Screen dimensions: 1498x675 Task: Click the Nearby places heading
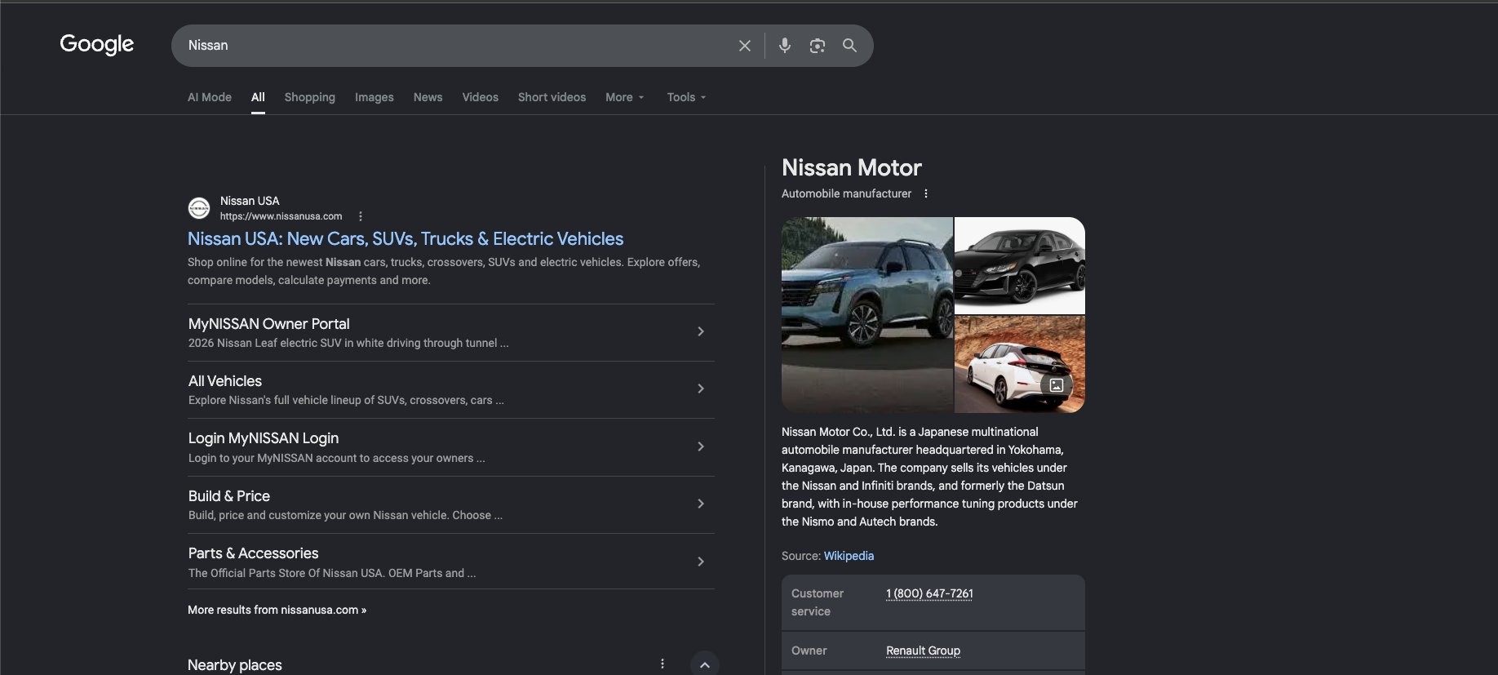[x=234, y=664]
